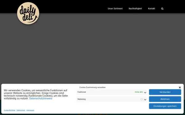Expand the Marketing cookie section
This screenshot has height=115, width=185.
tap(145, 99)
